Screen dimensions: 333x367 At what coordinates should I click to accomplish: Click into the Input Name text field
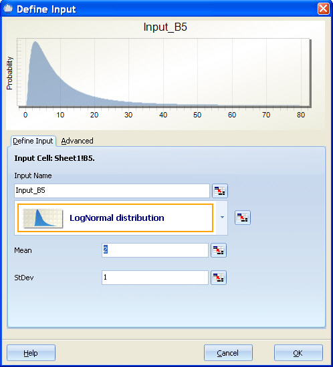tap(112, 191)
